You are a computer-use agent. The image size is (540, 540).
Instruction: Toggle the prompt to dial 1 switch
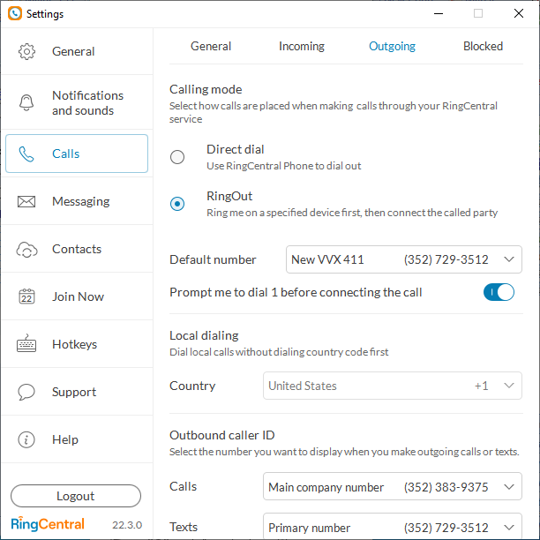(499, 292)
